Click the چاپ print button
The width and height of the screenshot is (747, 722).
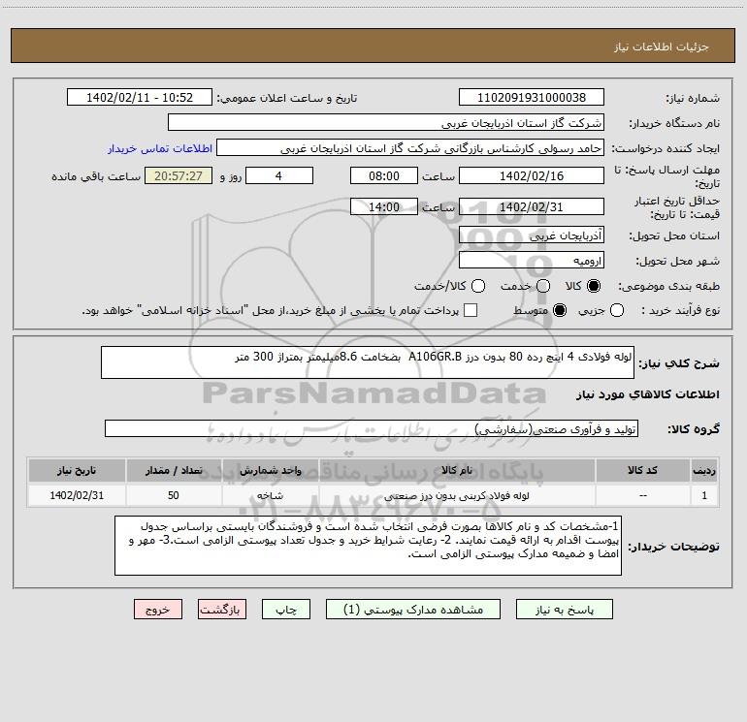(x=286, y=610)
